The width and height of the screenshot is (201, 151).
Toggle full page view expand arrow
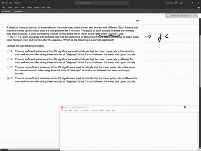(196, 16)
